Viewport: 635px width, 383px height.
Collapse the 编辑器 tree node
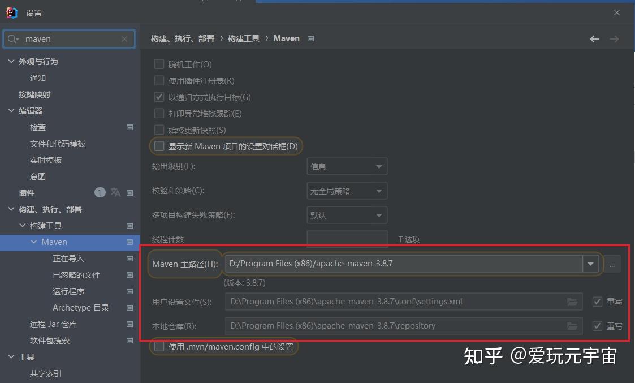tap(11, 110)
